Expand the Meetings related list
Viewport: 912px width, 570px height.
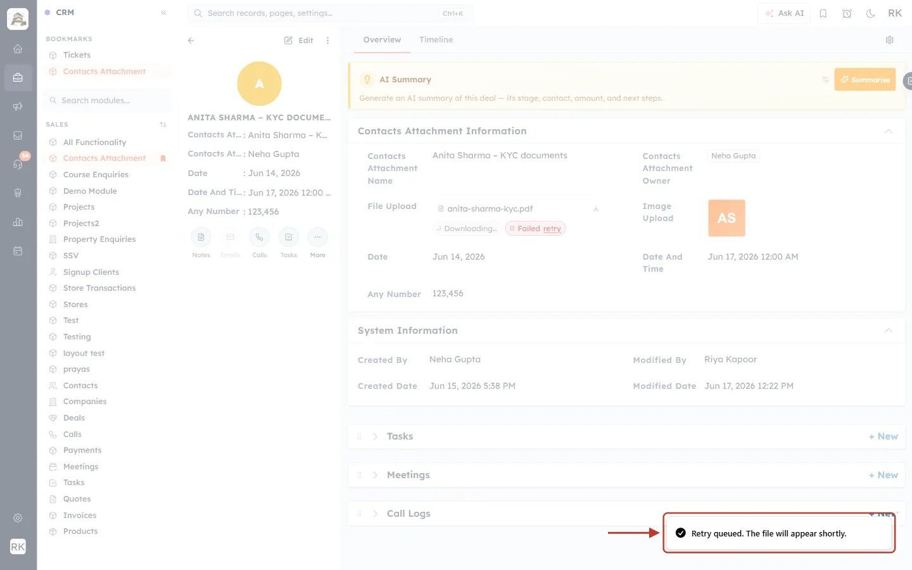click(x=375, y=475)
